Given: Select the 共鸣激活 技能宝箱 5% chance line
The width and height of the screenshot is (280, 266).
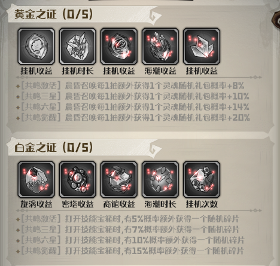Looking at the screenshot, I should 128,219.
